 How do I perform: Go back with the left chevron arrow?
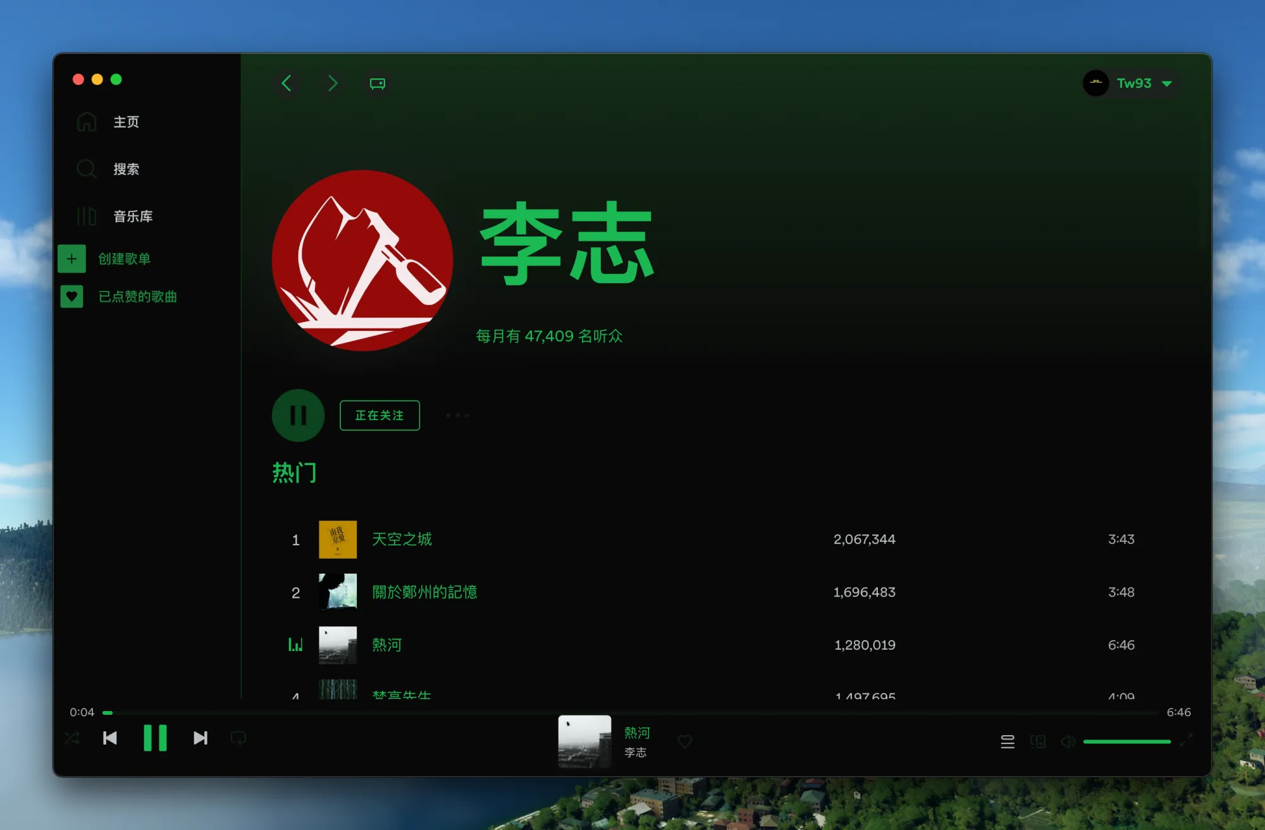pyautogui.click(x=287, y=83)
